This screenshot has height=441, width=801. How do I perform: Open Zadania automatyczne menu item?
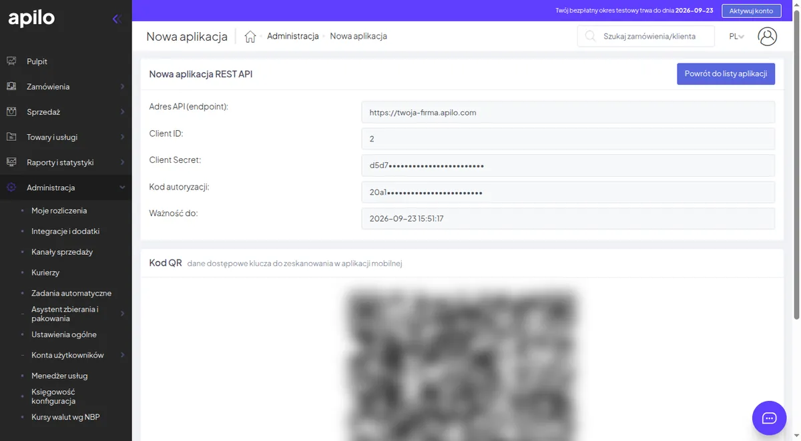(x=71, y=294)
